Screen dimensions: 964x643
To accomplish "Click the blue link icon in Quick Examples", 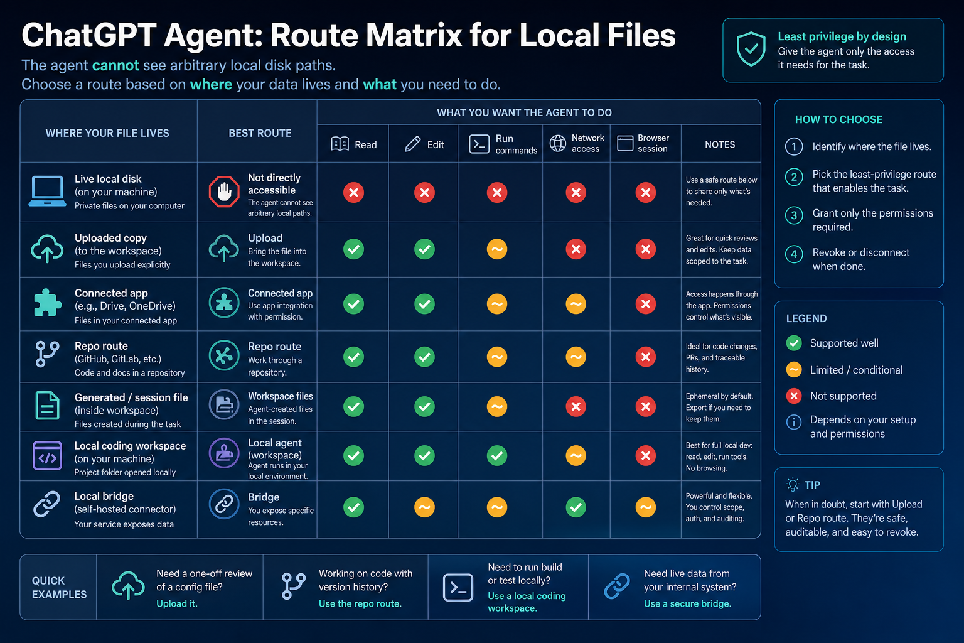I will click(617, 586).
